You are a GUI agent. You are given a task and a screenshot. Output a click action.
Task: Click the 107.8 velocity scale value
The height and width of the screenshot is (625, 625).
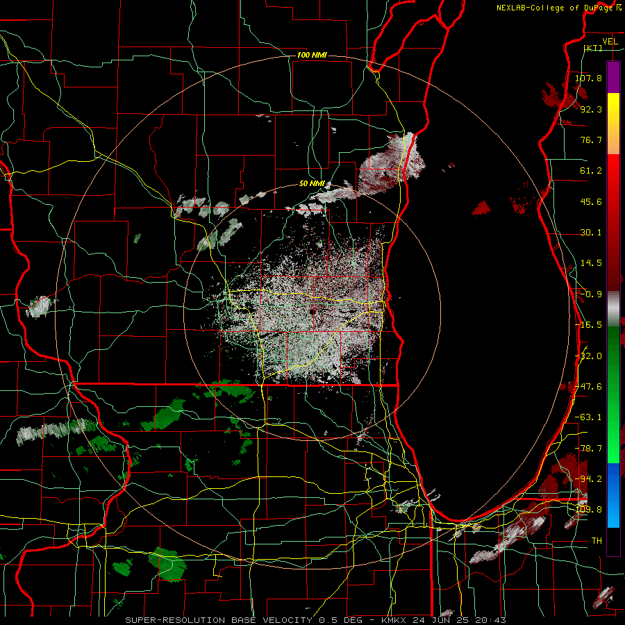pos(588,78)
